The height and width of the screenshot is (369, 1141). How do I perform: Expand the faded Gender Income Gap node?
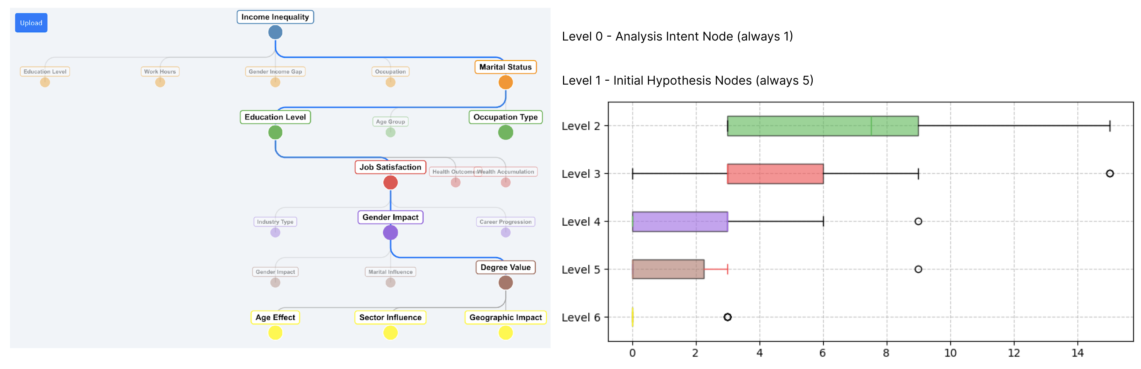click(x=275, y=82)
